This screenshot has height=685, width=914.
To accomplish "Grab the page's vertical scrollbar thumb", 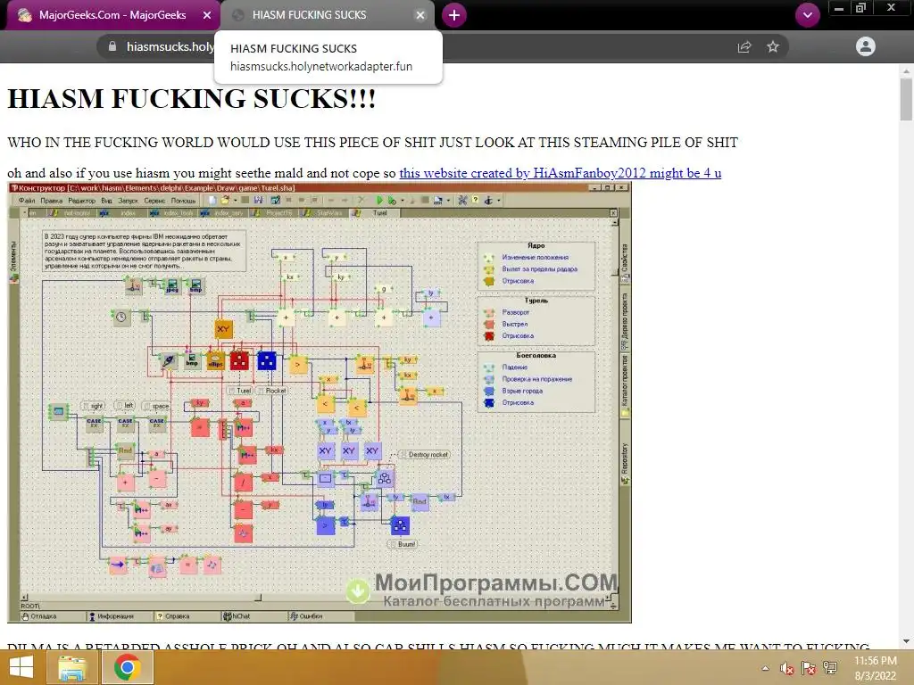I will [x=906, y=100].
